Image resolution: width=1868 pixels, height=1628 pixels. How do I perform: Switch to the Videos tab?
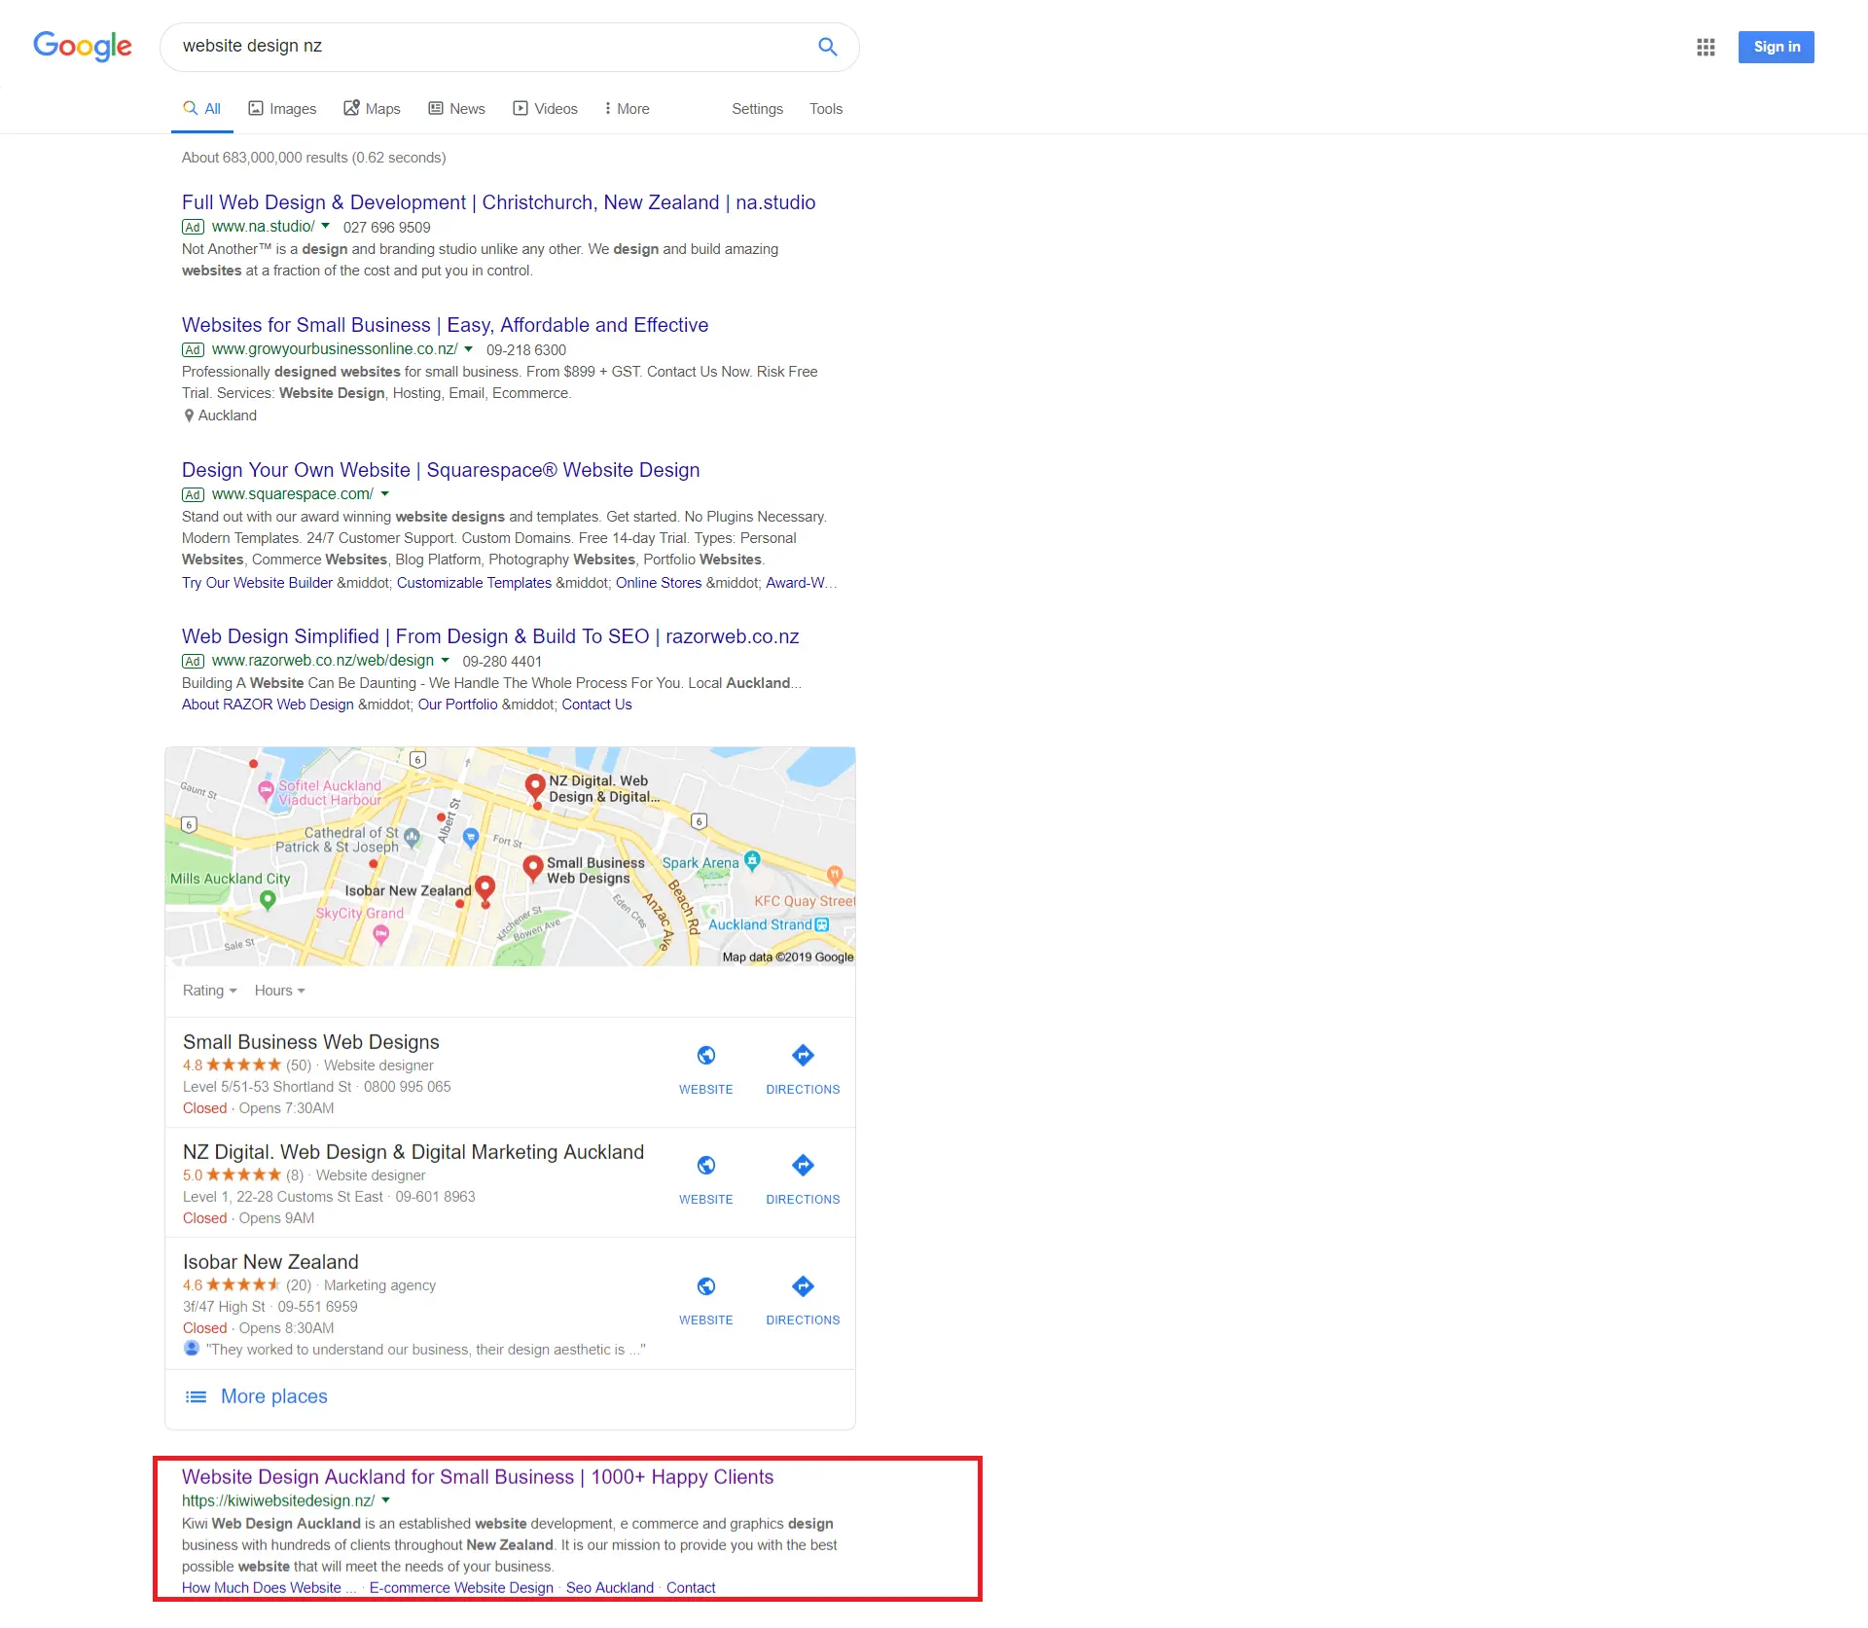click(x=546, y=109)
